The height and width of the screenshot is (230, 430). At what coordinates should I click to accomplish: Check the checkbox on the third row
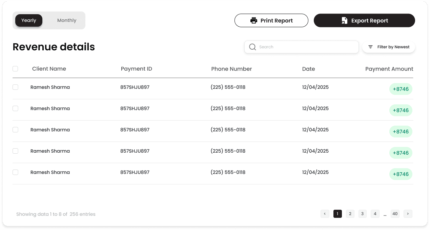tap(15, 130)
